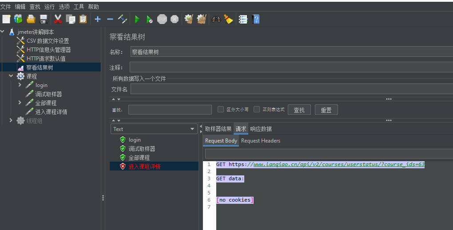Switch to 响应数据 tab
453x230 pixels.
click(261, 129)
